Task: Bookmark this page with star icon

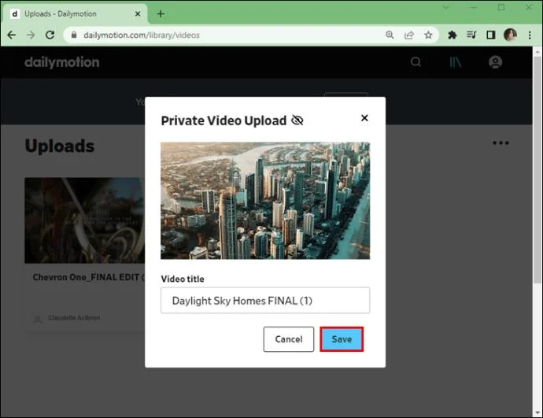Action: coord(428,35)
